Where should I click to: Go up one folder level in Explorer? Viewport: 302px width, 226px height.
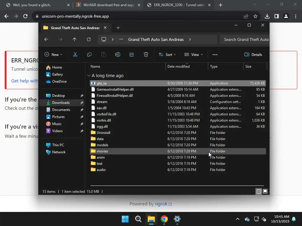pyautogui.click(x=75, y=39)
